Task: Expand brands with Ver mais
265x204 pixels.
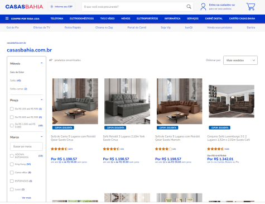Action: point(26,198)
